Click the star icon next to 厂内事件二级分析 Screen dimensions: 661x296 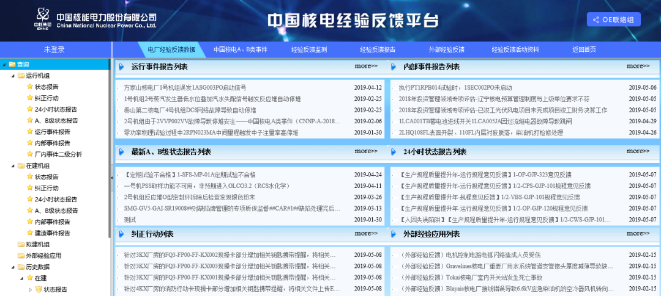tap(29, 154)
